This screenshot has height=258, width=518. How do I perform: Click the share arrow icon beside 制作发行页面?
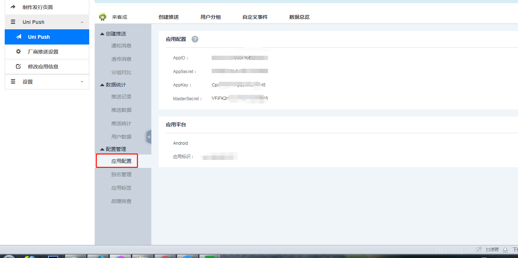(x=13, y=7)
